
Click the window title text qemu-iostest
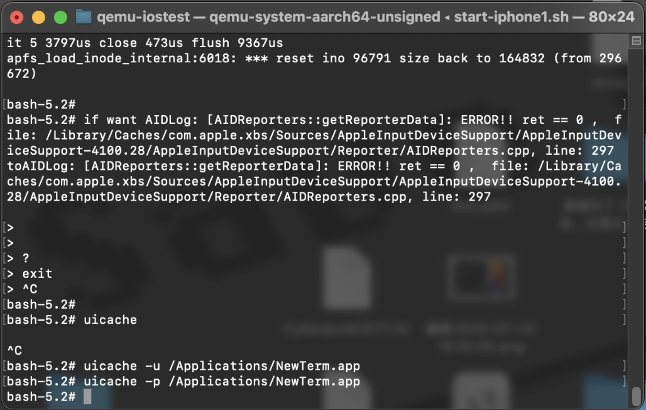coord(143,17)
